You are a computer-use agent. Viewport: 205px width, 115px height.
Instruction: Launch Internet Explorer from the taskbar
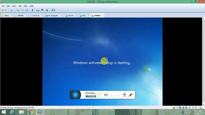12,112
